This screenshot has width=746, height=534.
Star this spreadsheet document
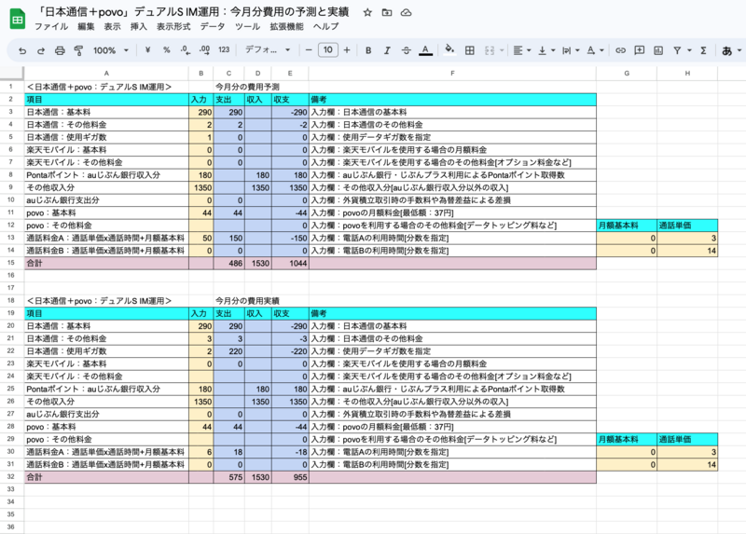(367, 12)
